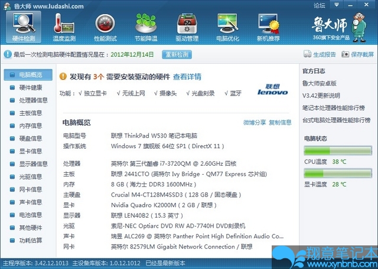The height and width of the screenshot is (269, 378).
Task: Click the 重新检测 re-detect button
Action: point(177,54)
